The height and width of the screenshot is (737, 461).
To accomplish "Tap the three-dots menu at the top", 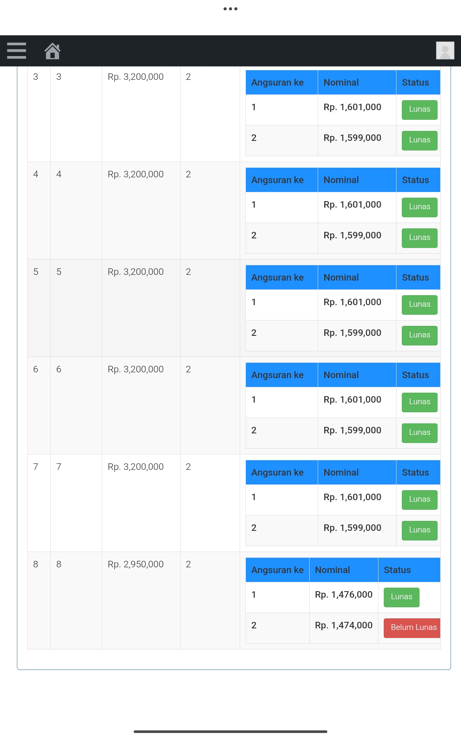I will pyautogui.click(x=230, y=9).
